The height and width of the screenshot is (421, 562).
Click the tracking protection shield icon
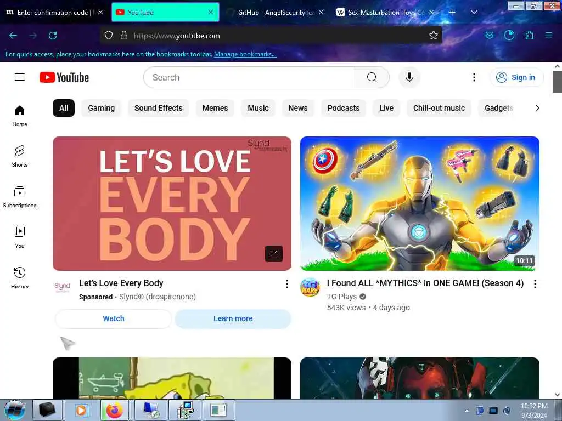(x=109, y=36)
